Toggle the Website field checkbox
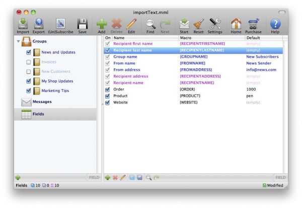The image size is (302, 208). coord(107,102)
